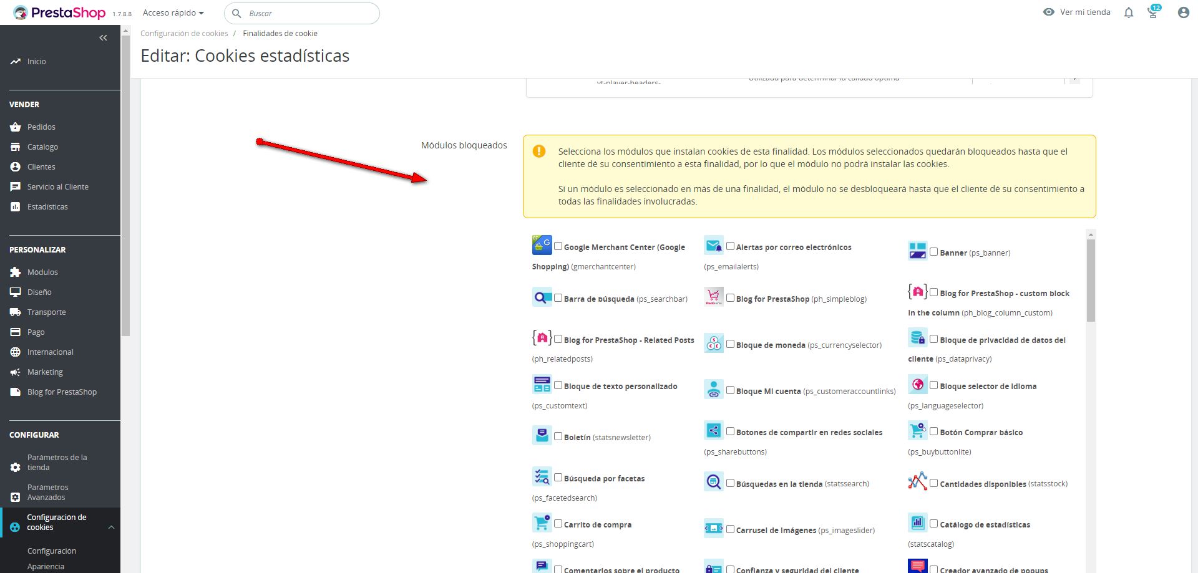
Task: Open Ver mi tienda link
Action: (1085, 12)
